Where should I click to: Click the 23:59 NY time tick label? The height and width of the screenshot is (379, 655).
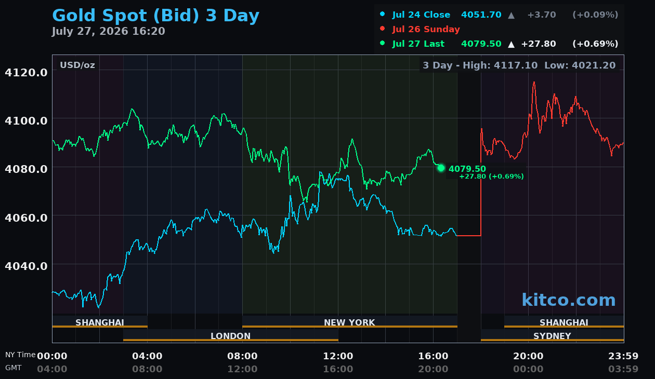point(623,356)
